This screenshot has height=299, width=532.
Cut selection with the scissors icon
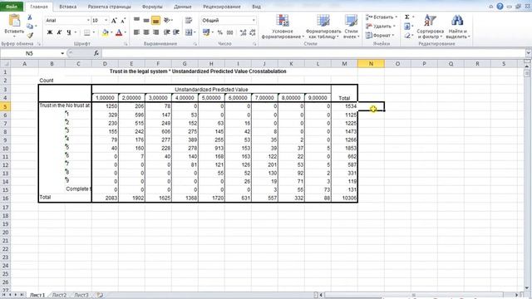click(x=30, y=17)
